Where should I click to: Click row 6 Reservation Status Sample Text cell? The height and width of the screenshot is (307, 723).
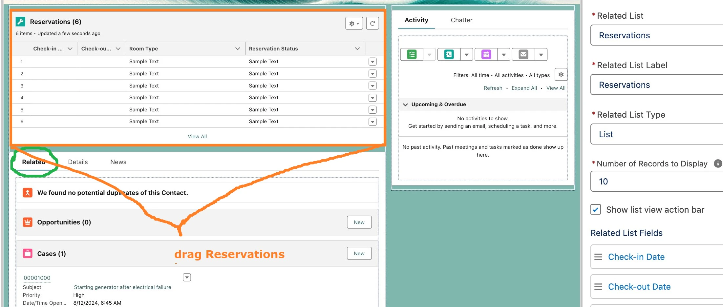(x=264, y=122)
